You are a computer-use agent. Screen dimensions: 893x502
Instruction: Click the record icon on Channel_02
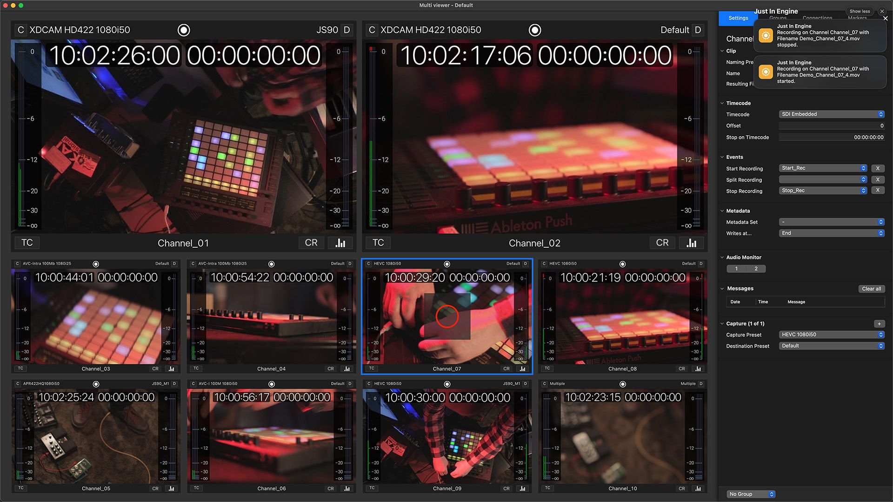pyautogui.click(x=535, y=30)
